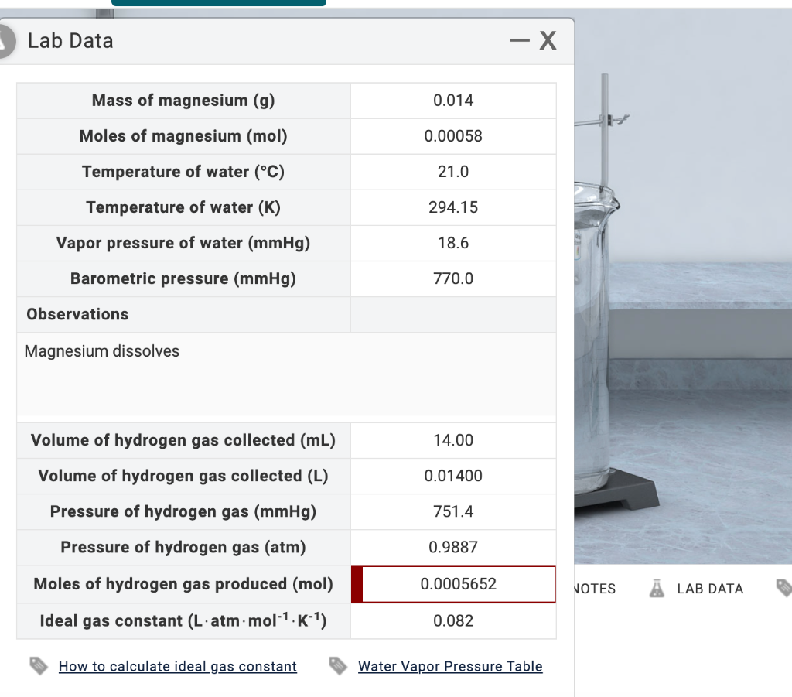This screenshot has height=697, width=792.
Task: Click the circular flask icon in Lab Data header
Action: 4,40
